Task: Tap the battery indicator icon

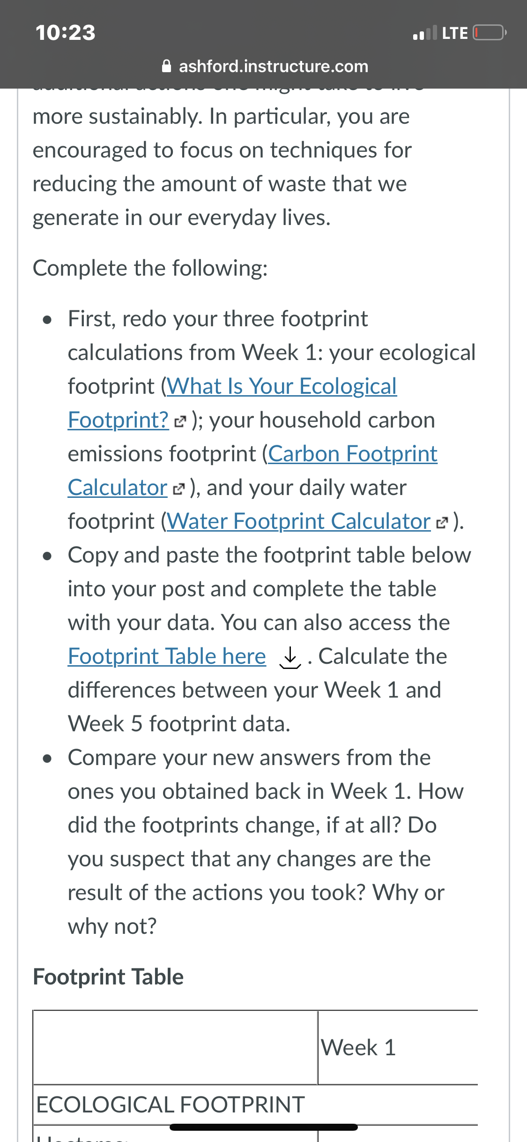Action: 490,33
